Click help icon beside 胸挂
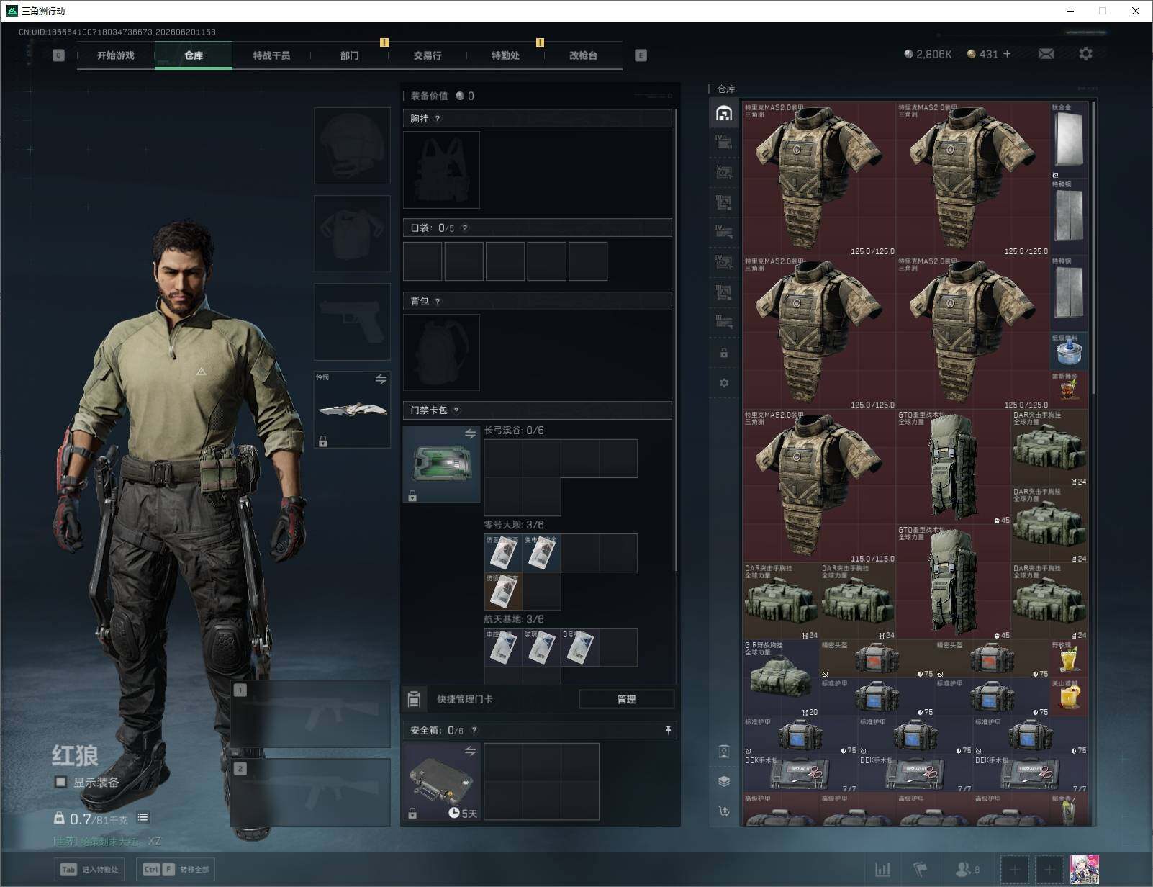 438,119
